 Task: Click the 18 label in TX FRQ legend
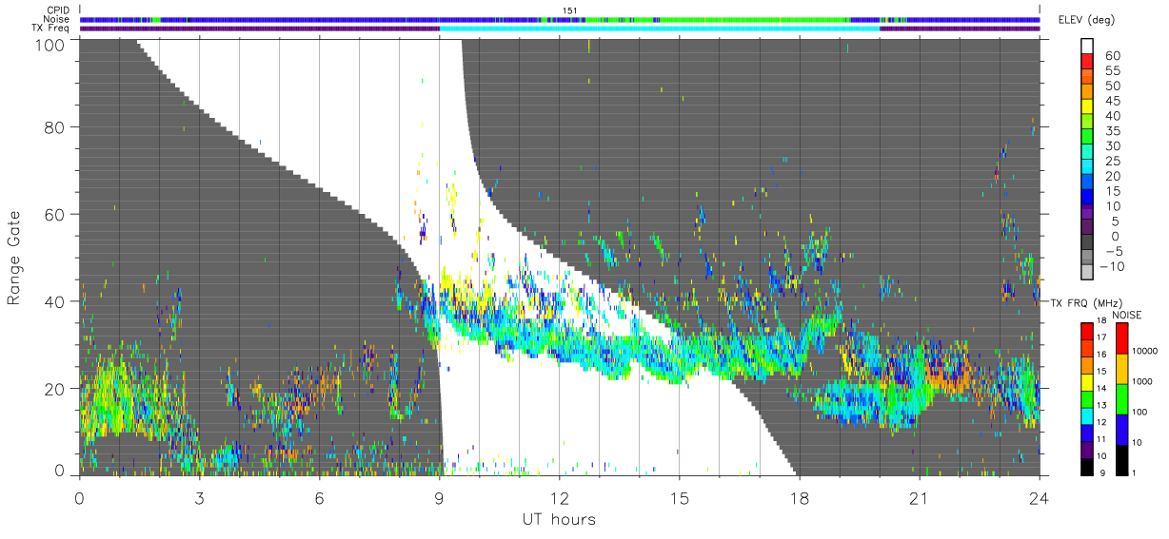pyautogui.click(x=1103, y=321)
